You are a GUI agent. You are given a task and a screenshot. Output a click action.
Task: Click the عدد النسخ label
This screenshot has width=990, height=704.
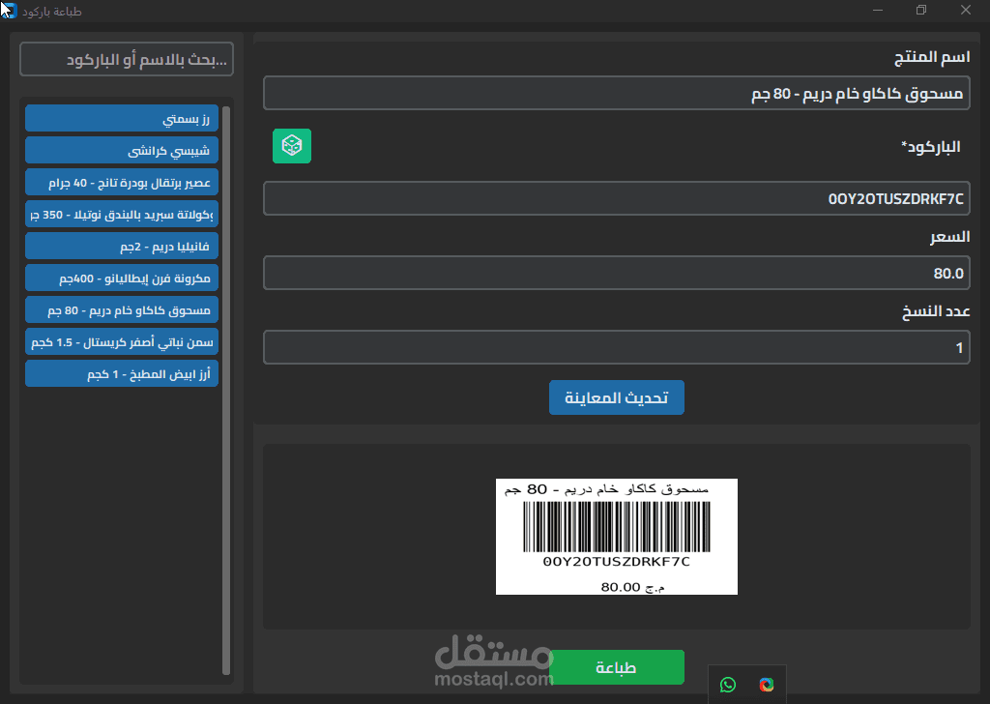pos(936,311)
